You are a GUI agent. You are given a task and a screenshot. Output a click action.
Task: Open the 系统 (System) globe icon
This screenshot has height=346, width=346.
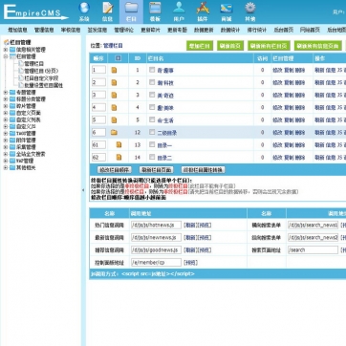coord(84,8)
